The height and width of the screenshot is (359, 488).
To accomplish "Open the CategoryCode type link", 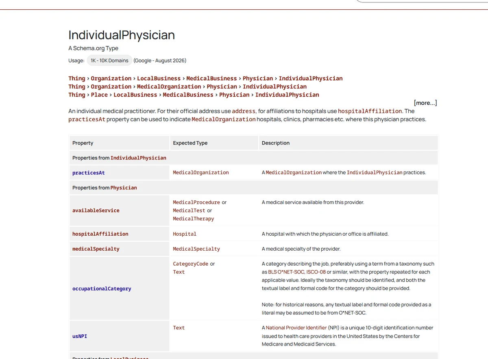I will [x=191, y=264].
